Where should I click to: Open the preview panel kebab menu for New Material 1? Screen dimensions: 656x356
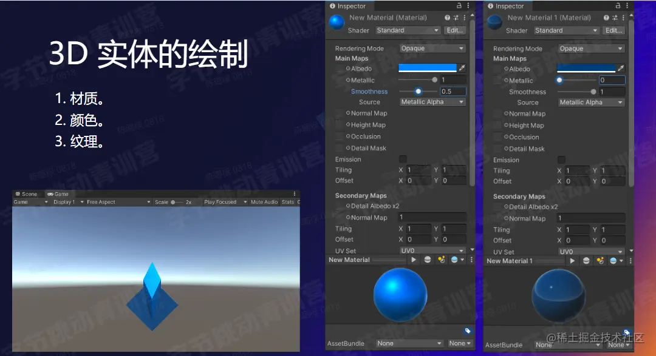[630, 261]
